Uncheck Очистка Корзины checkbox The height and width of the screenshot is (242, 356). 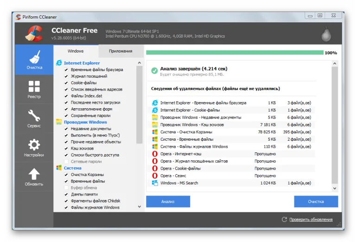(66, 175)
